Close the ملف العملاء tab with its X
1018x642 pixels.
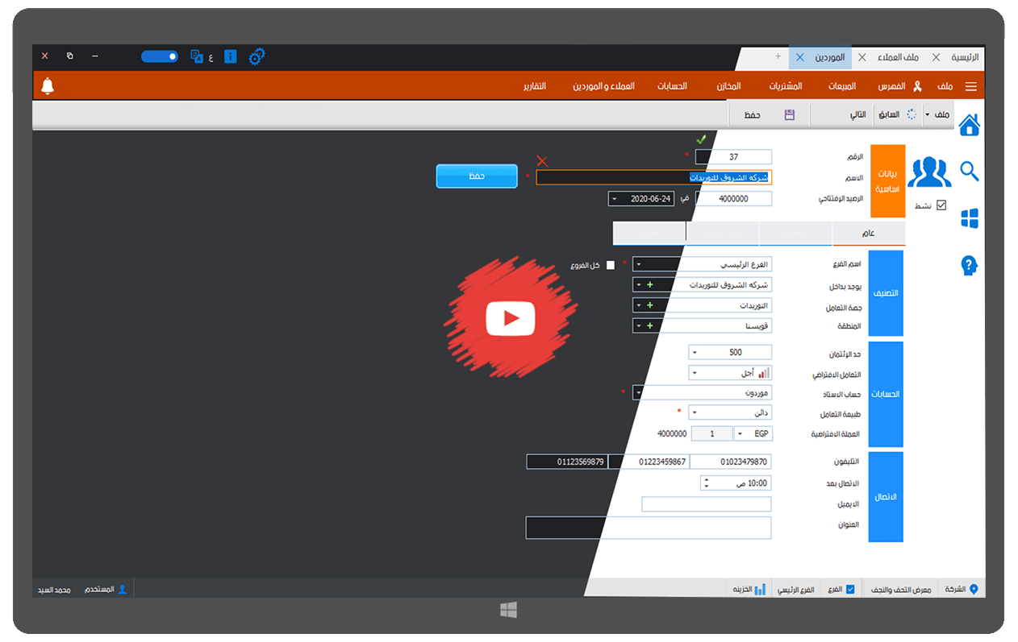[x=862, y=57]
